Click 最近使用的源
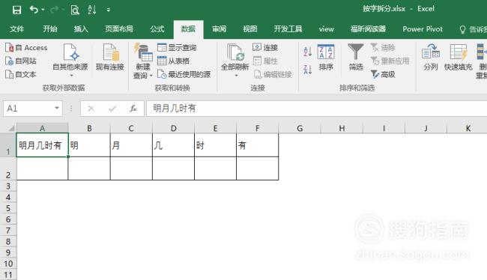 click(x=184, y=75)
